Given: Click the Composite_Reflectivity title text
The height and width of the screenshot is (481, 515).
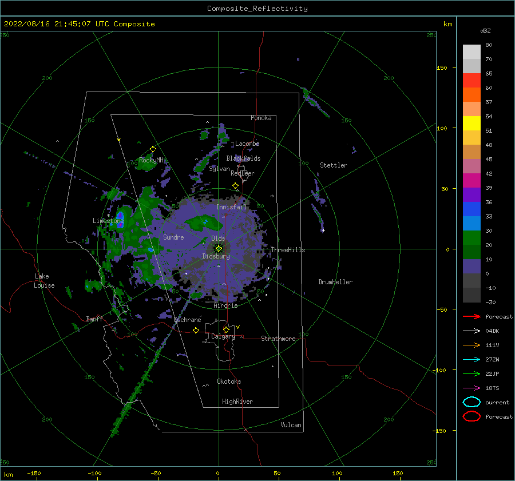Looking at the screenshot, I should click(x=257, y=9).
